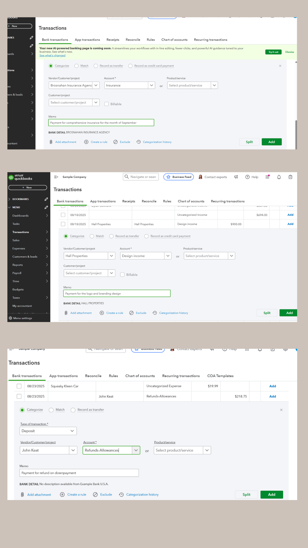Close the Brosnahan Insurance detail panel
The width and height of the screenshot is (308, 548).
(x=280, y=66)
